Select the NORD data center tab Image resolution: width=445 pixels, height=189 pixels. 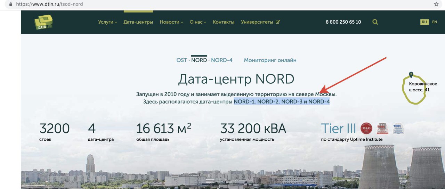pyautogui.click(x=199, y=60)
